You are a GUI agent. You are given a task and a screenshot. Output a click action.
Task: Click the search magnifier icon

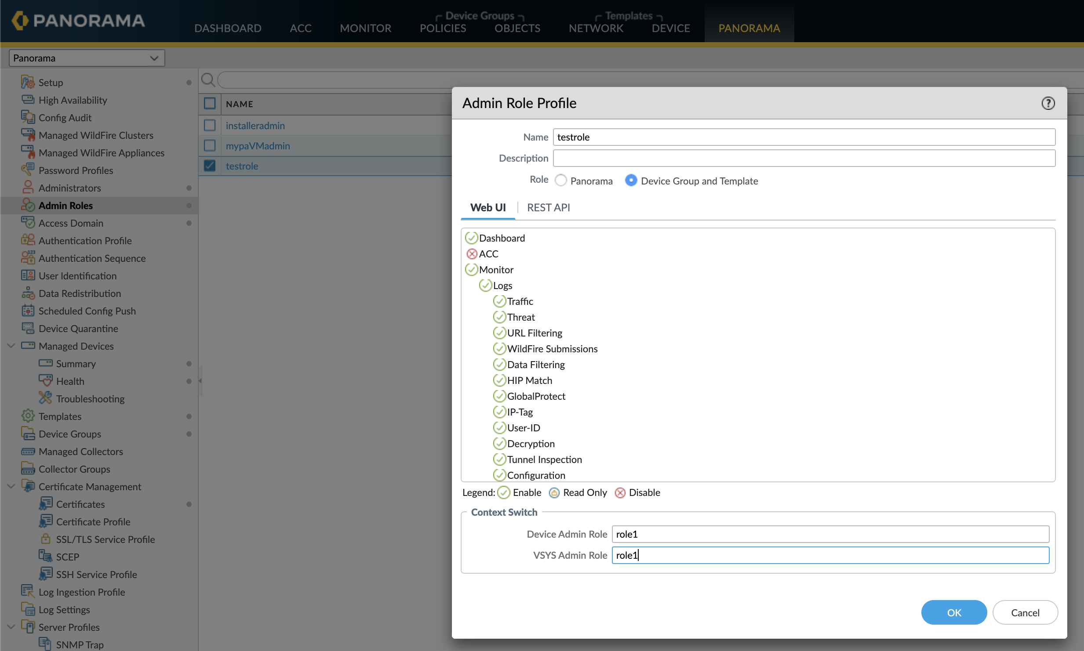click(x=208, y=80)
